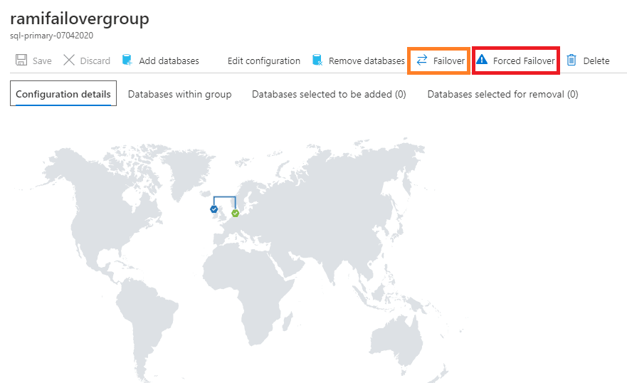The height and width of the screenshot is (383, 627).
Task: Click the Add databases cylinder icon
Action: 127,61
